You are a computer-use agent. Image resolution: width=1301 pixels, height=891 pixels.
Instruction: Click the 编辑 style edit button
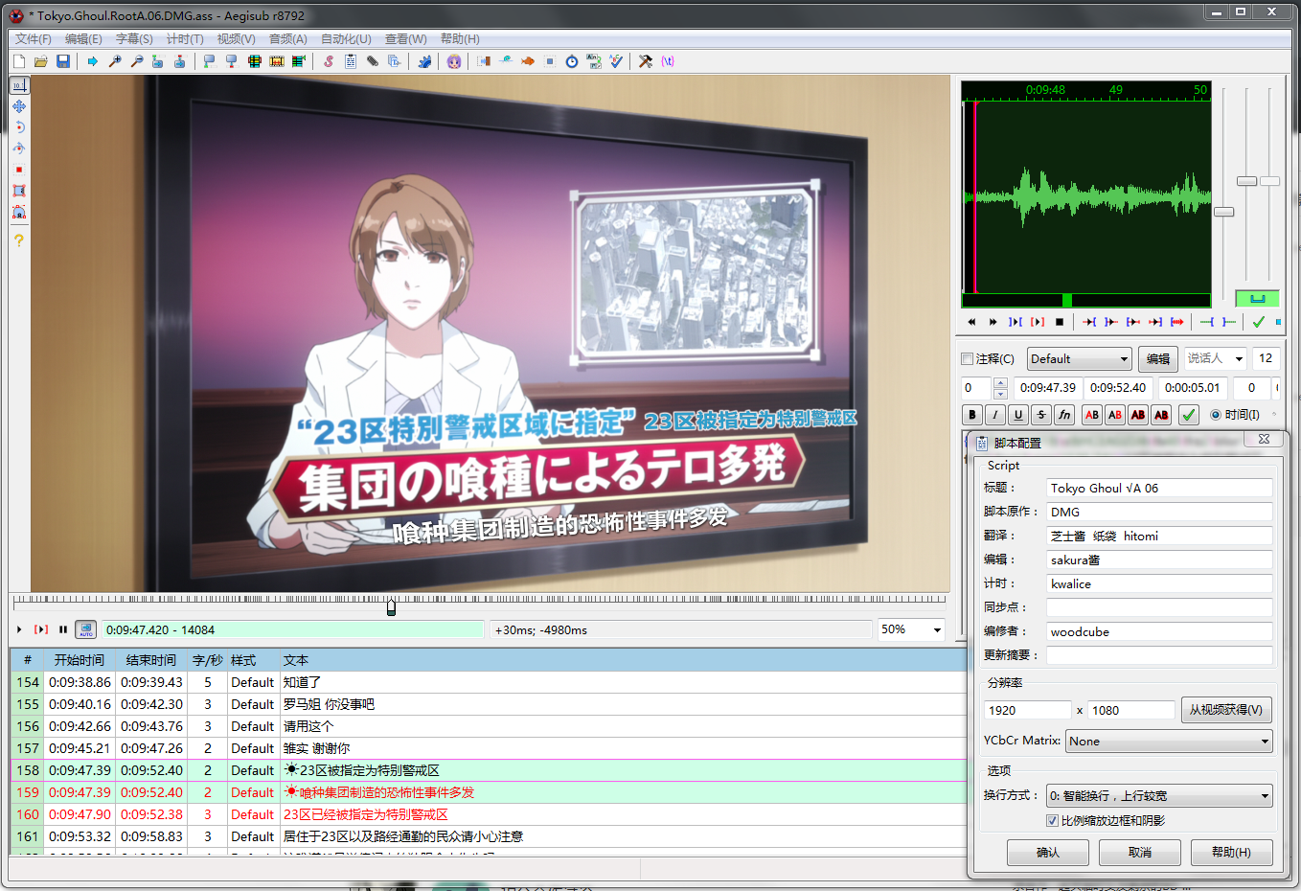(x=1158, y=359)
